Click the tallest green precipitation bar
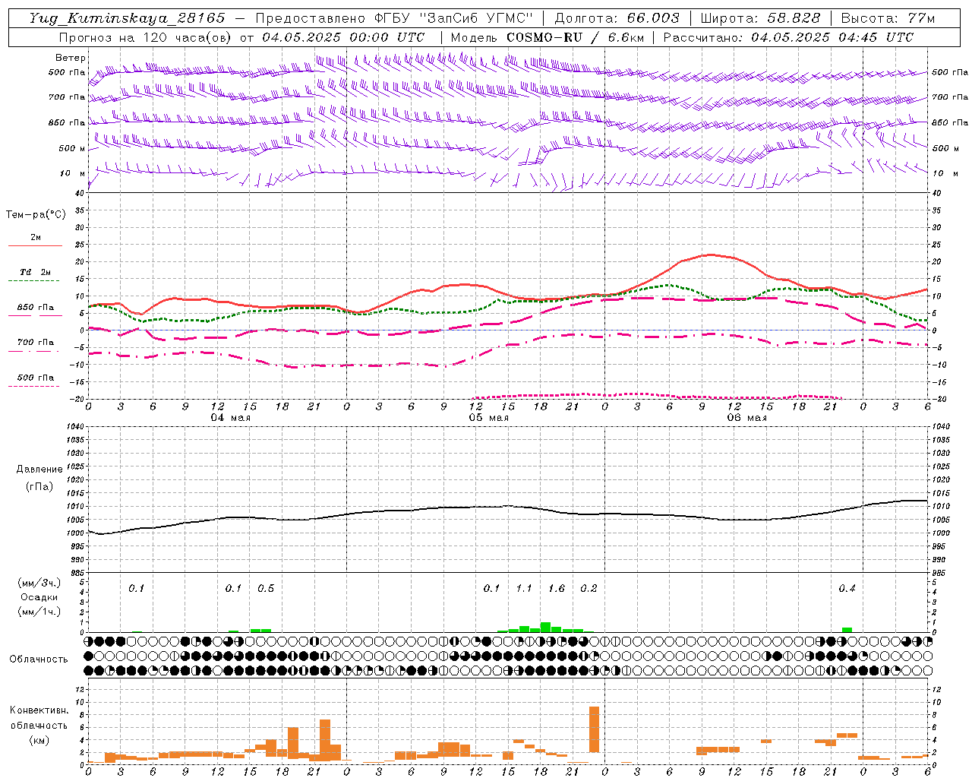Viewport: 972px width, 778px height. [545, 628]
